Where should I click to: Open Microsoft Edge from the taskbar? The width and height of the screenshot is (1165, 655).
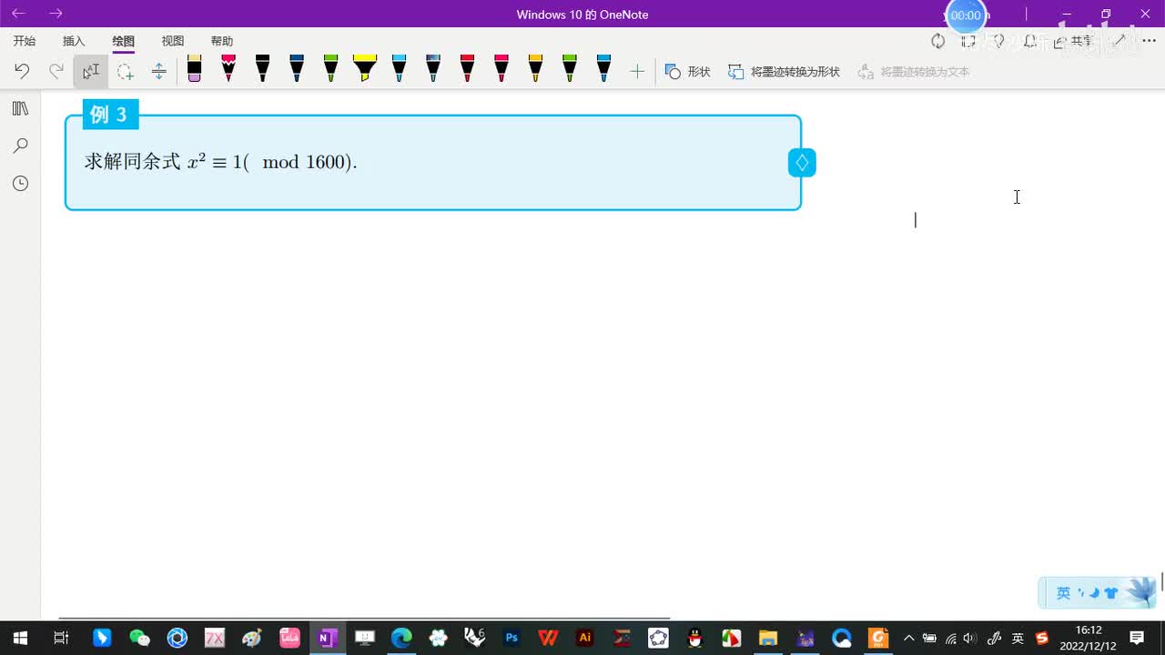401,638
